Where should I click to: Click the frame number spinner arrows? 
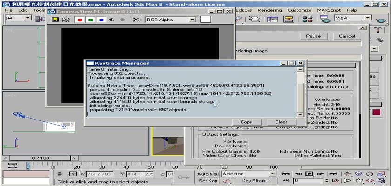[327, 181]
